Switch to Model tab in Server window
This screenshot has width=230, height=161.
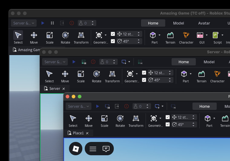(x=209, y=62)
